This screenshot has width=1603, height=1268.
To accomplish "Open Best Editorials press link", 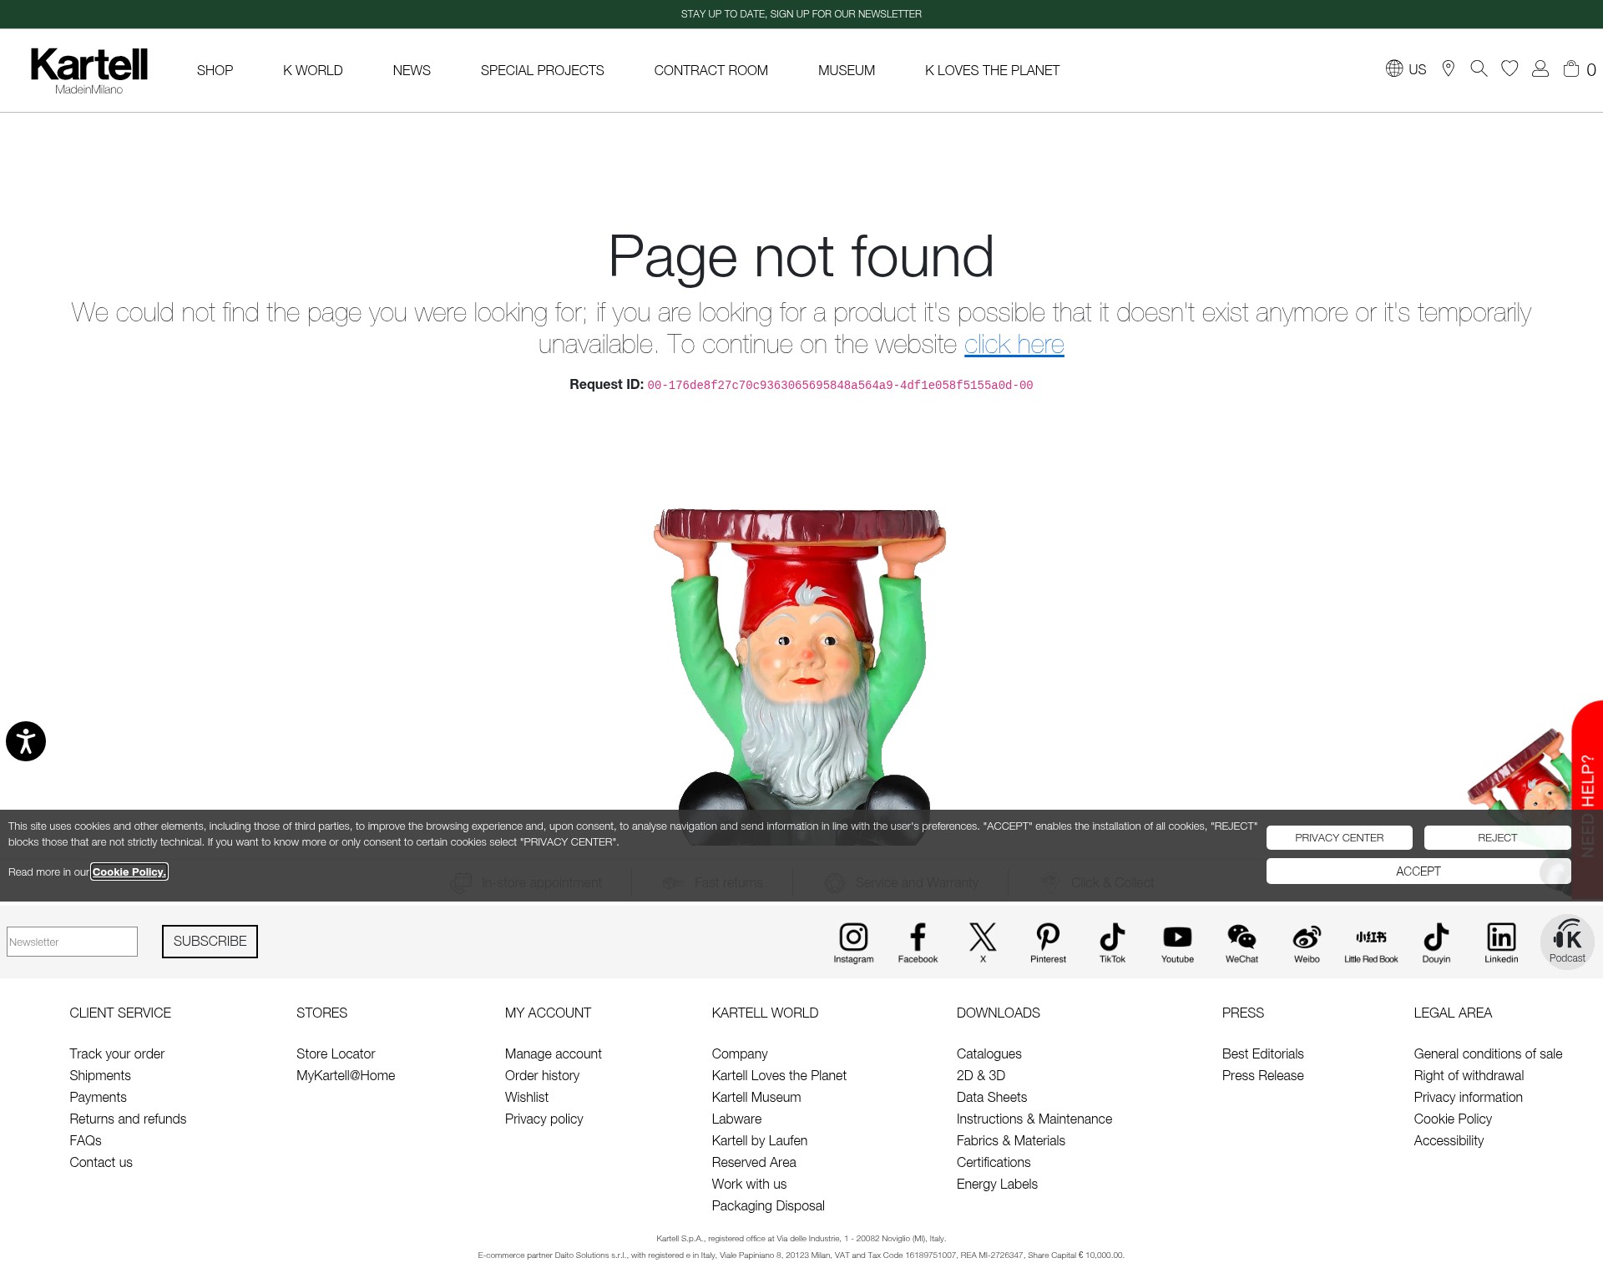I will 1262,1053.
